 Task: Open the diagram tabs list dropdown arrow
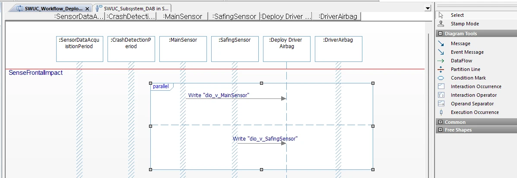pyautogui.click(x=428, y=9)
